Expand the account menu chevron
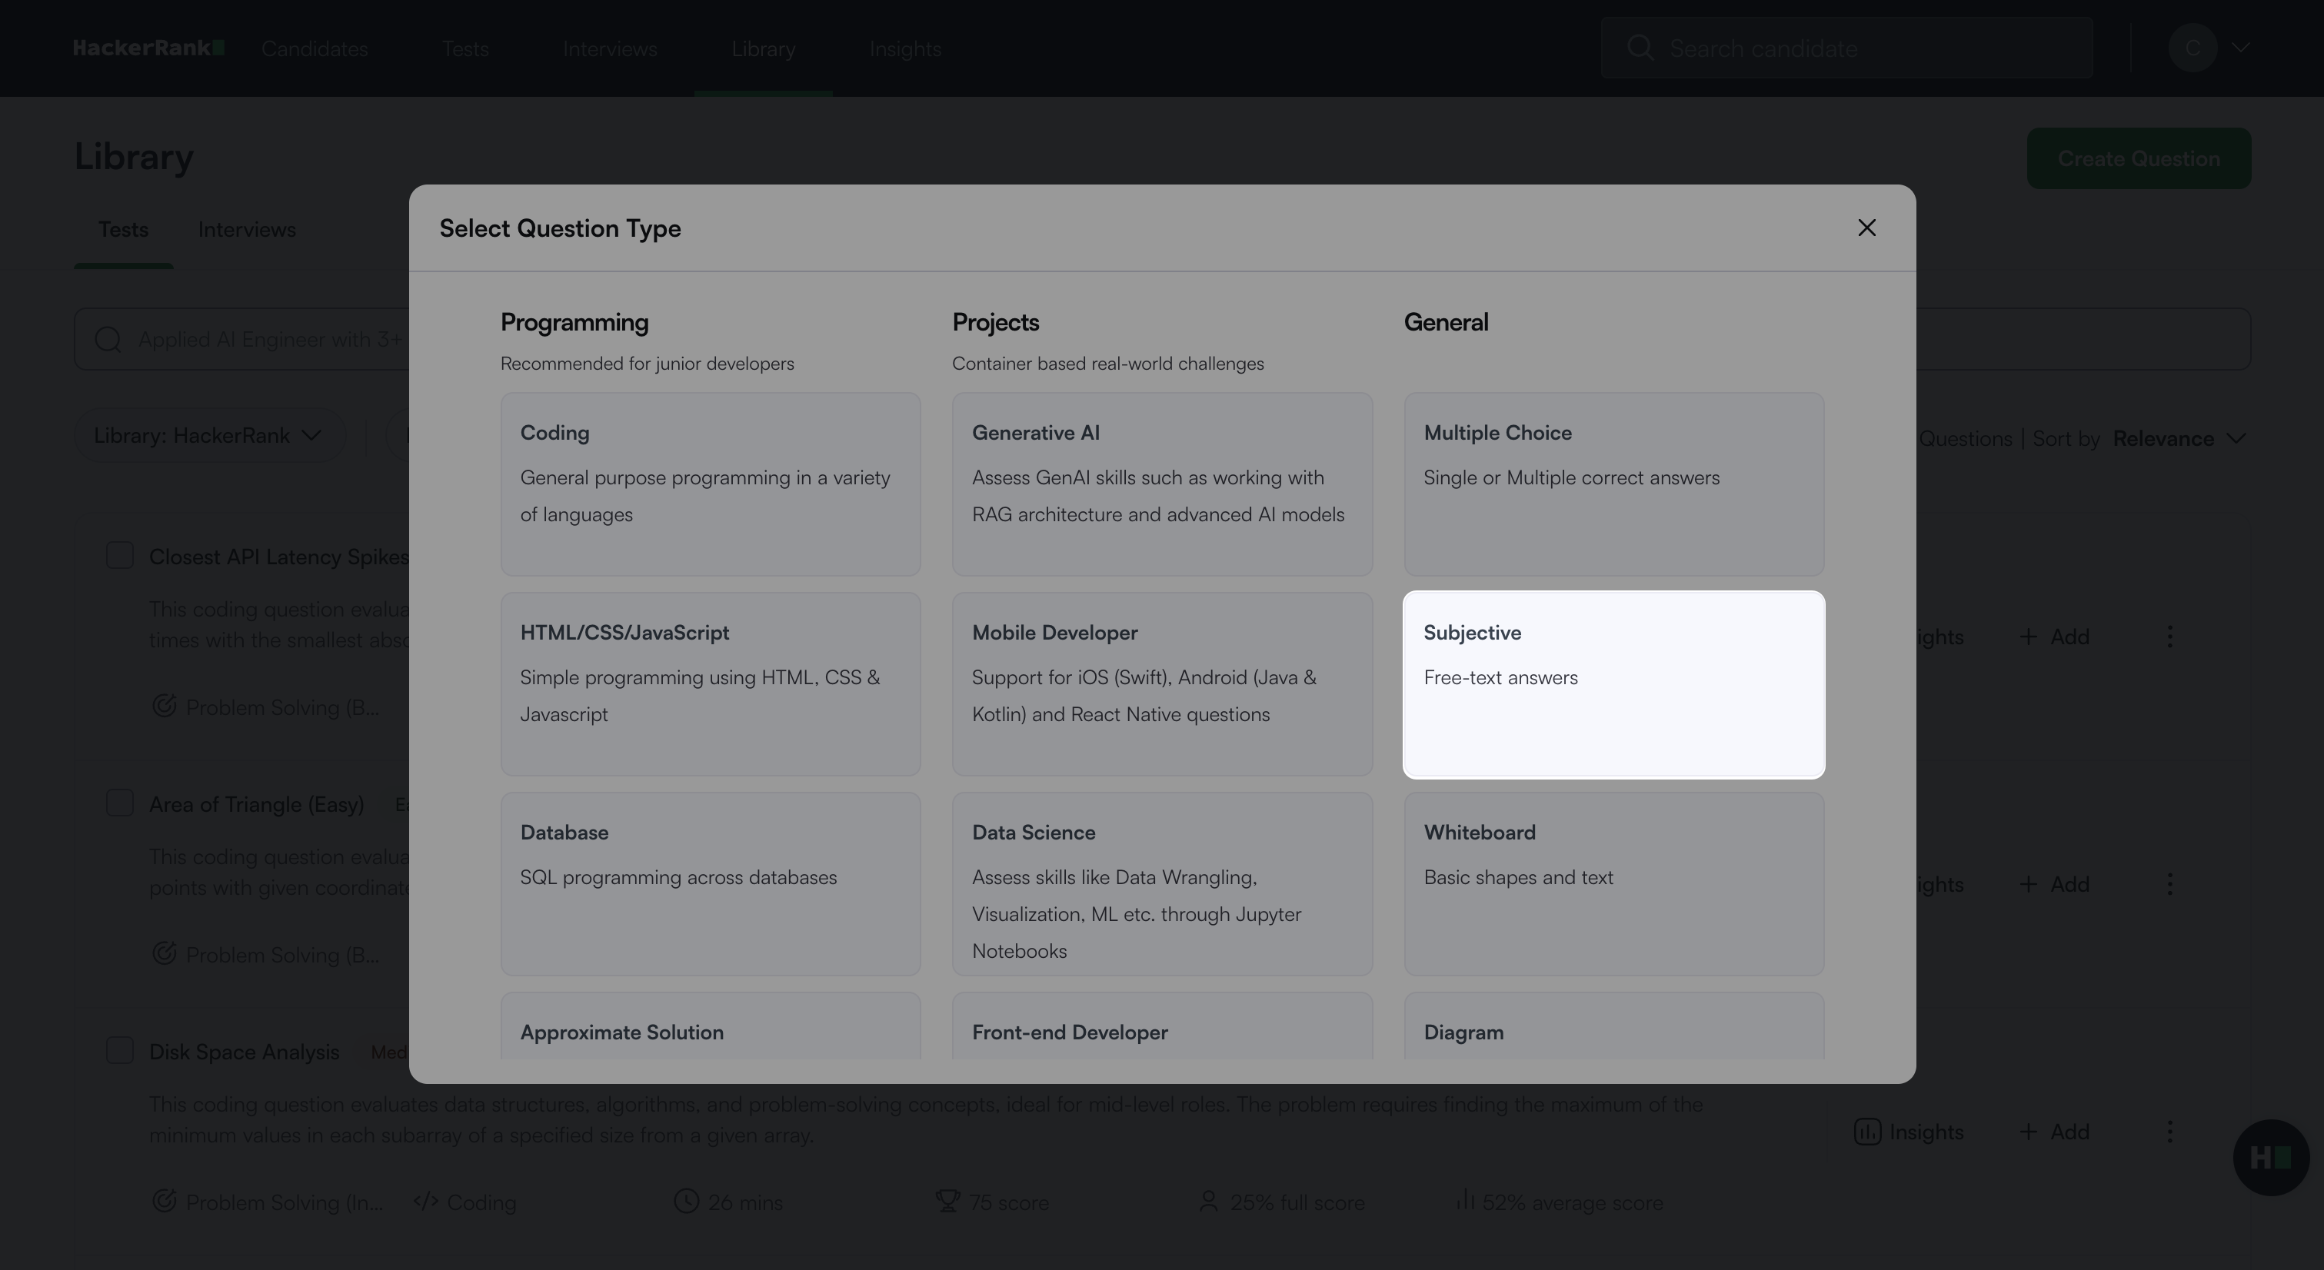This screenshot has height=1270, width=2324. pyautogui.click(x=2240, y=48)
